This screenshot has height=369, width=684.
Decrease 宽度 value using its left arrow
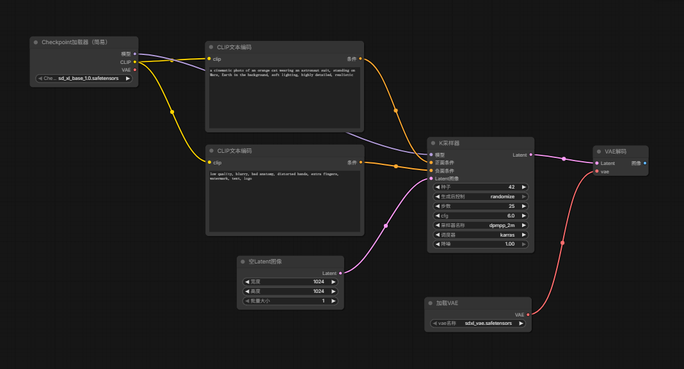pyautogui.click(x=247, y=282)
